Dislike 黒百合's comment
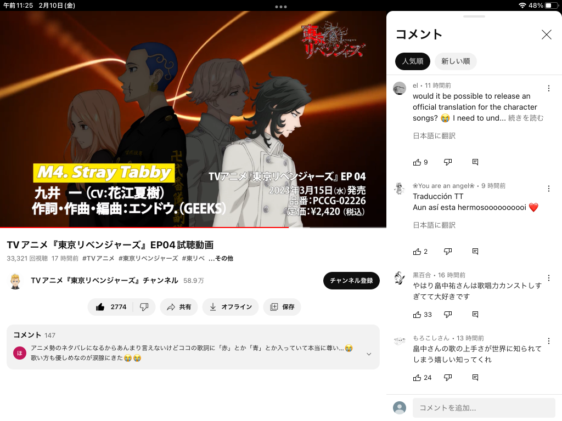 coord(448,315)
